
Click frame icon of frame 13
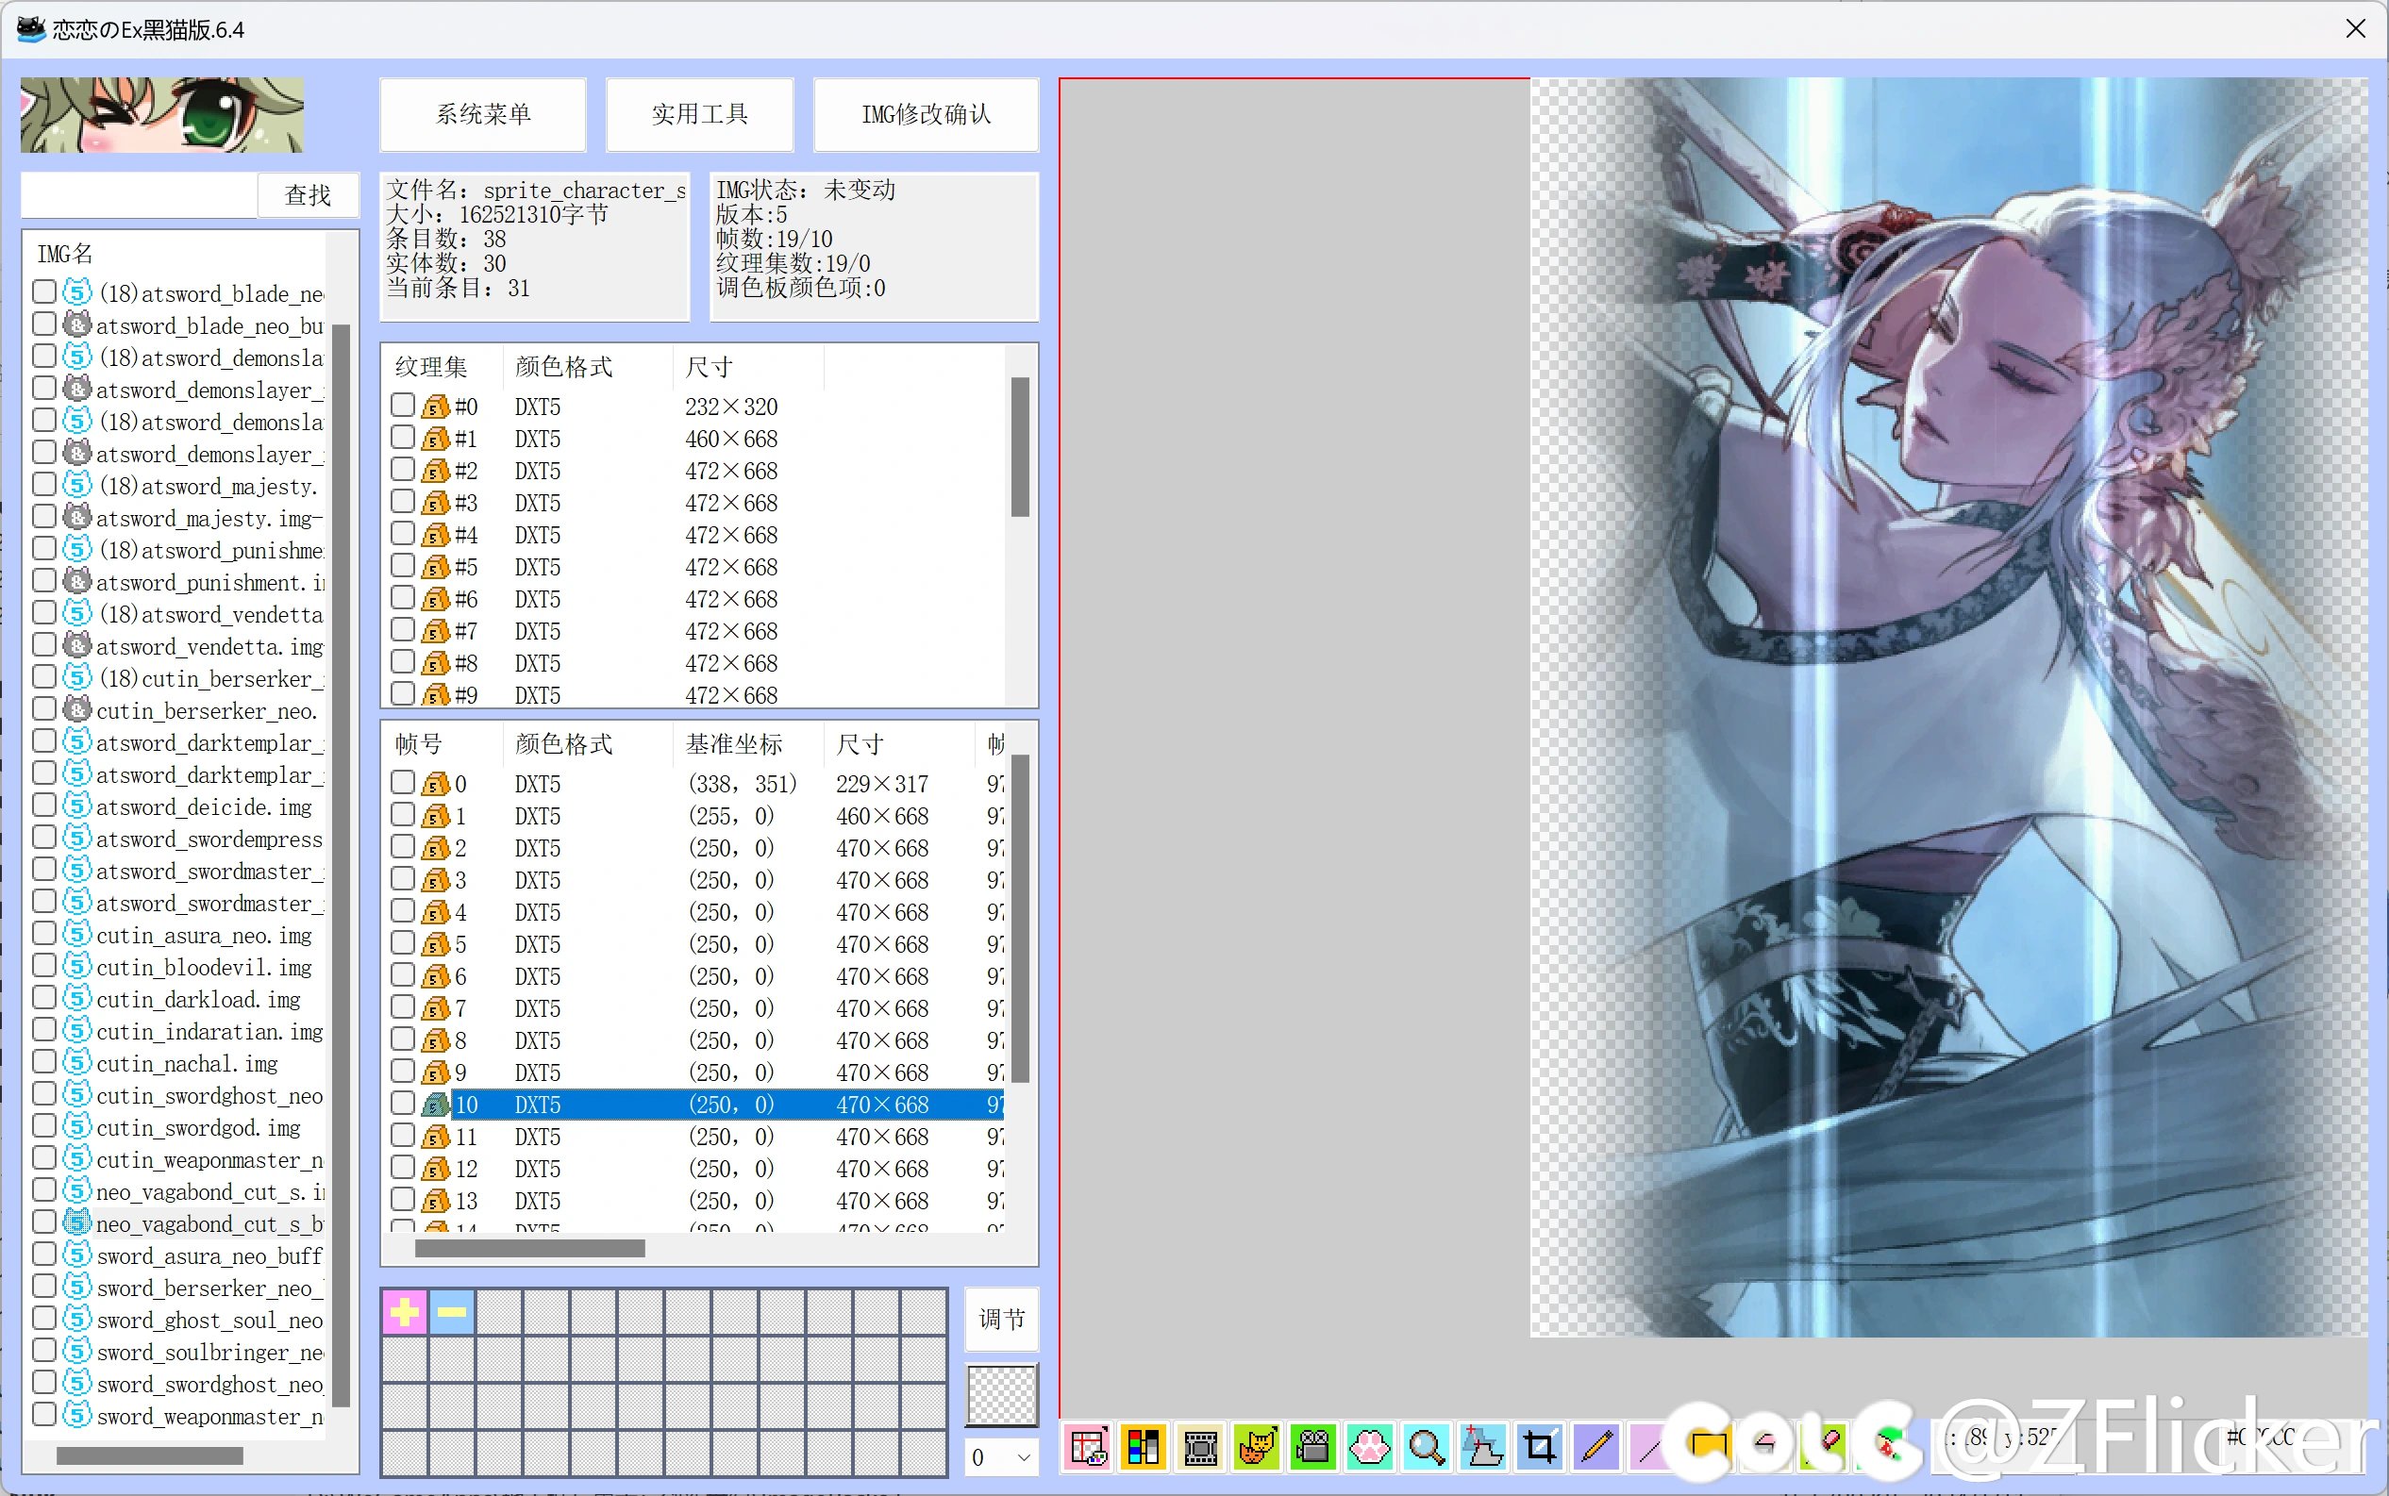coord(436,1200)
